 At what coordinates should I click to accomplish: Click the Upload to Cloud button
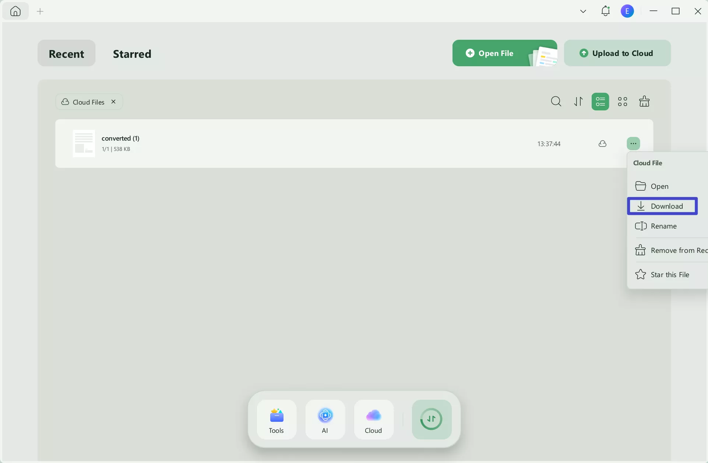617,53
